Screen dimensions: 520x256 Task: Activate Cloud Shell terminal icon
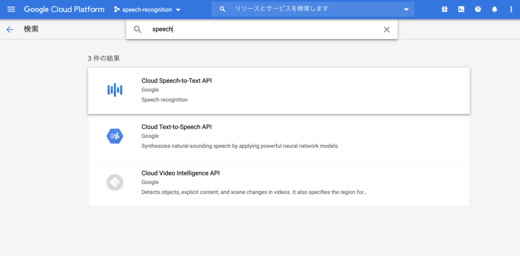(x=461, y=9)
